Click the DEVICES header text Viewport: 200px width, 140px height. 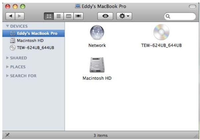[19, 26]
